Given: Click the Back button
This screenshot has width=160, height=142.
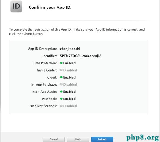Looking at the screenshot, I should [78, 139].
